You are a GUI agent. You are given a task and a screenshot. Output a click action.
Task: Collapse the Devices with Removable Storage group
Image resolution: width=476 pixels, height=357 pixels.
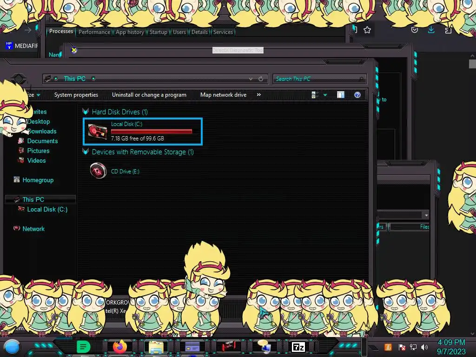pos(86,152)
